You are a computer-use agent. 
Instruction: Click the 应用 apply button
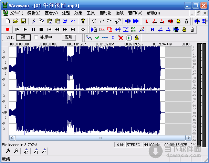[x=69, y=37]
